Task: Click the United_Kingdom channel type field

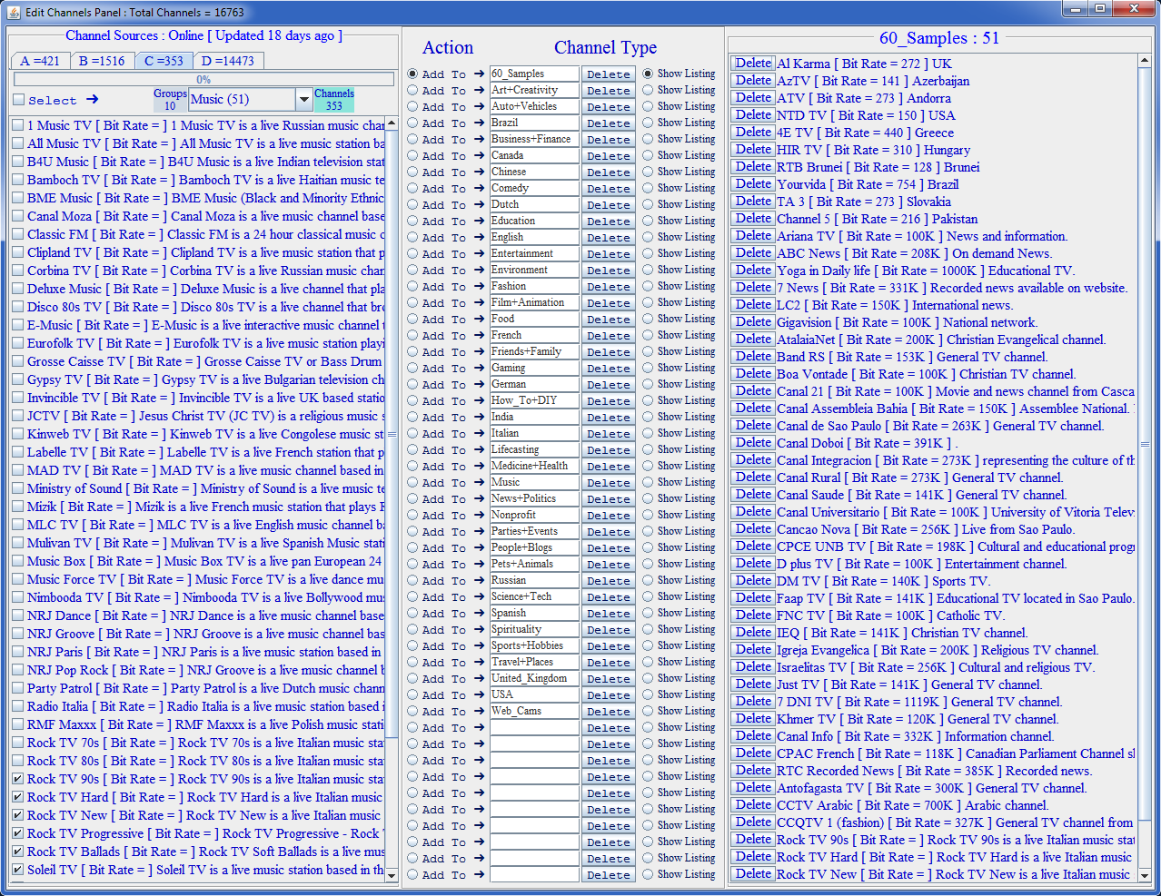Action: (x=534, y=678)
